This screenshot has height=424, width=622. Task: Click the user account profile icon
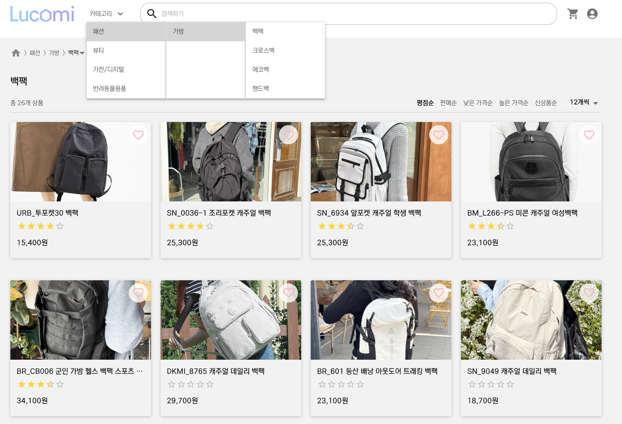click(x=592, y=14)
